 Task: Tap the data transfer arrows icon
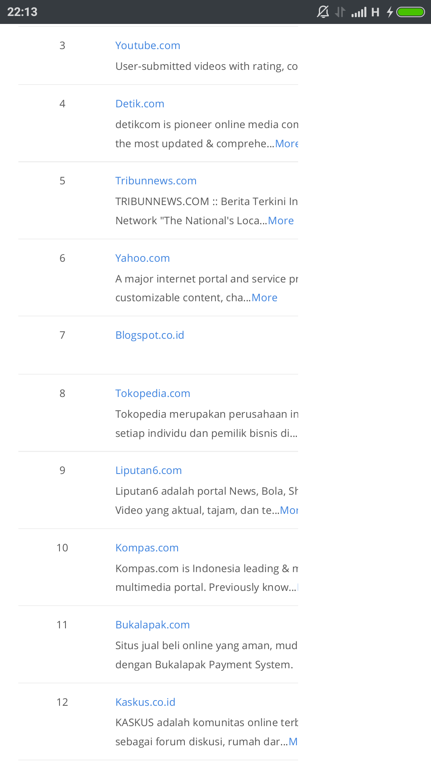point(340,12)
